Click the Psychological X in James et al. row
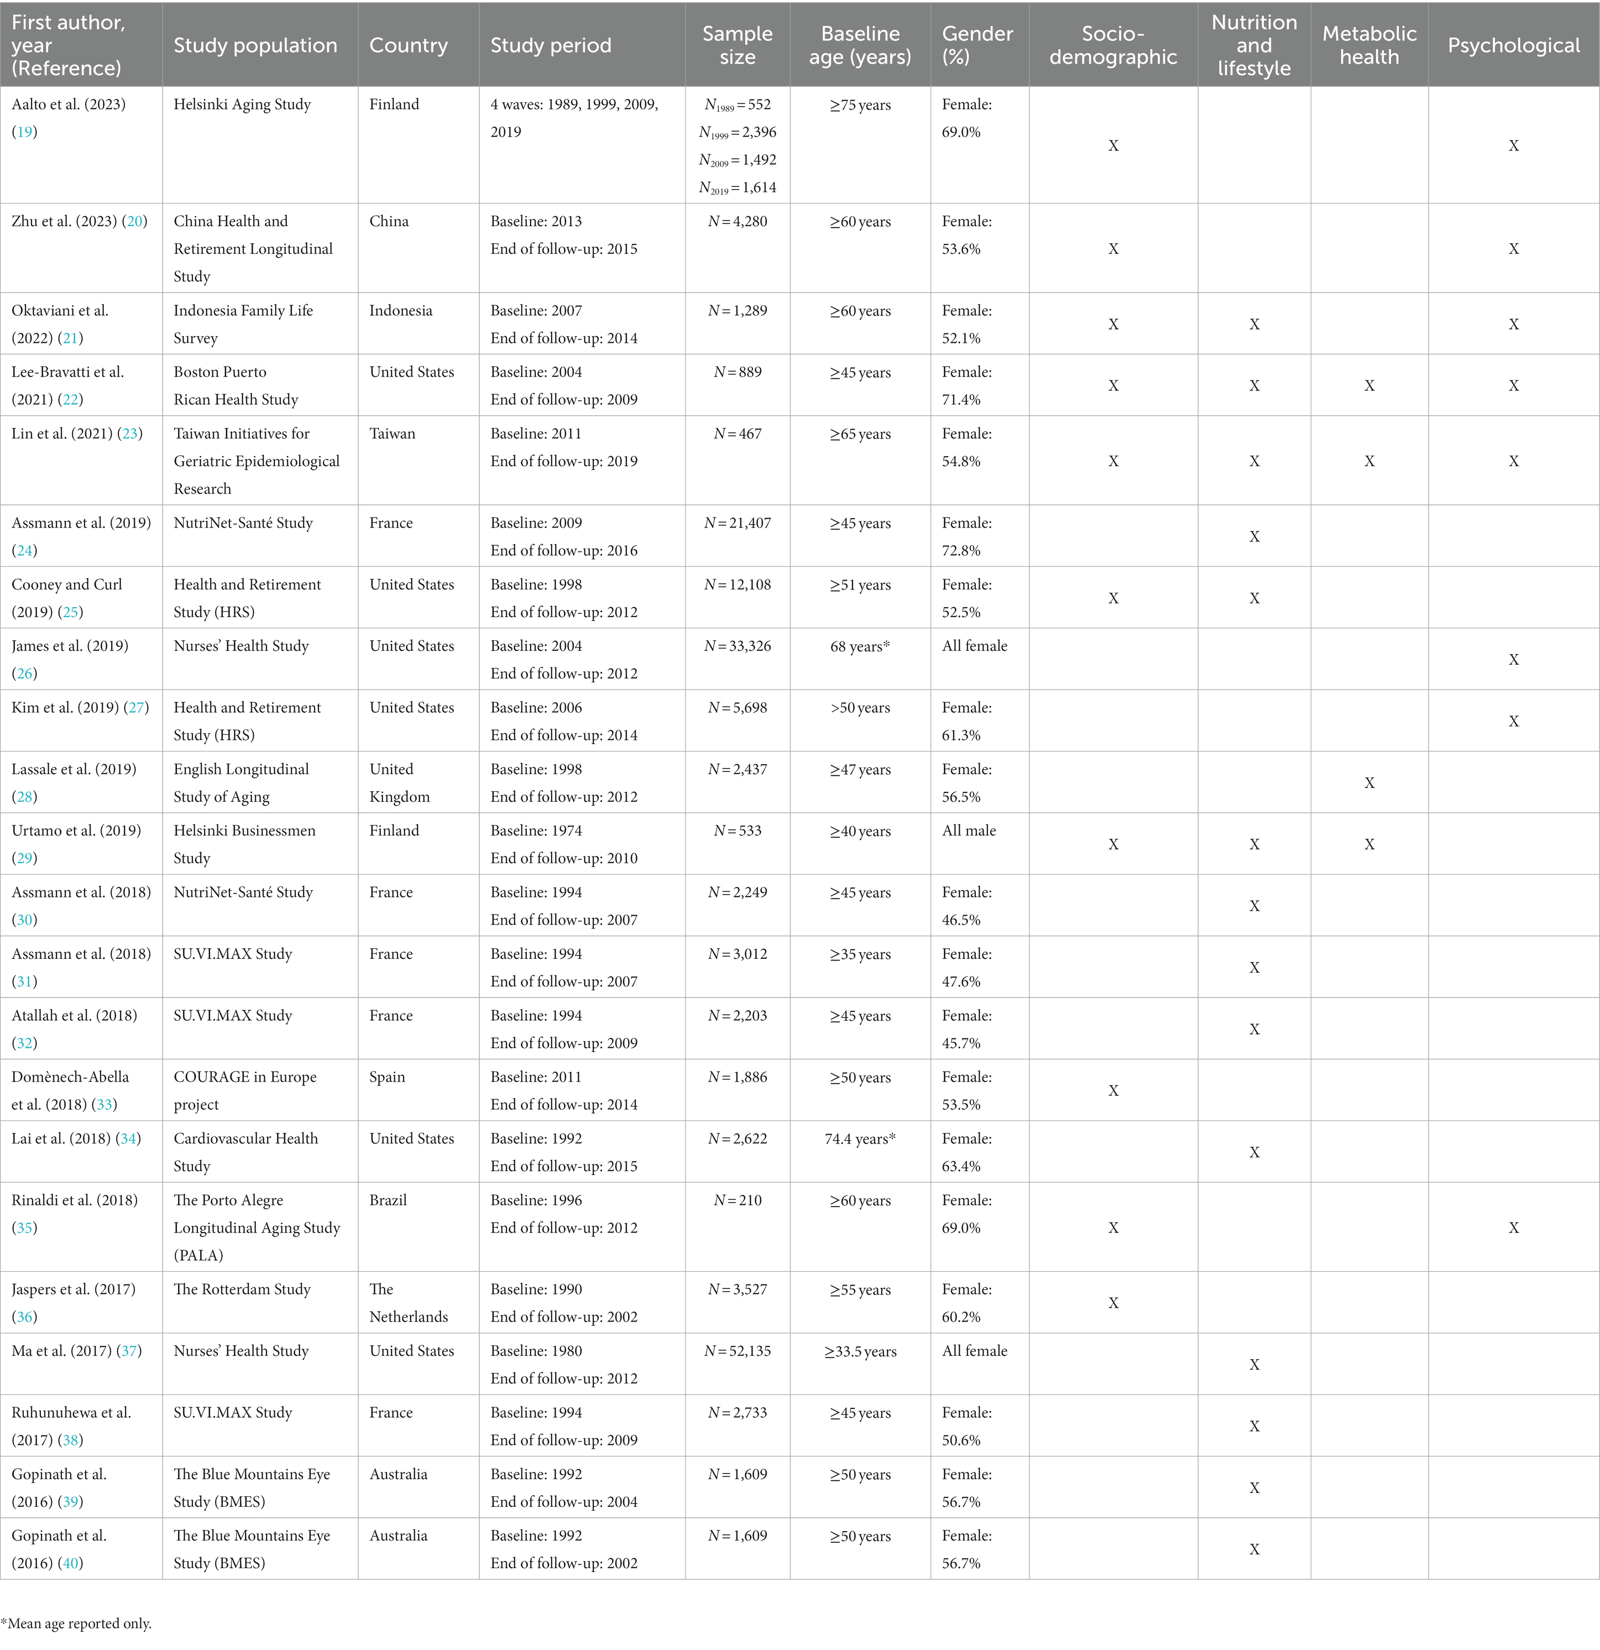1600x1650 pixels. [1513, 660]
